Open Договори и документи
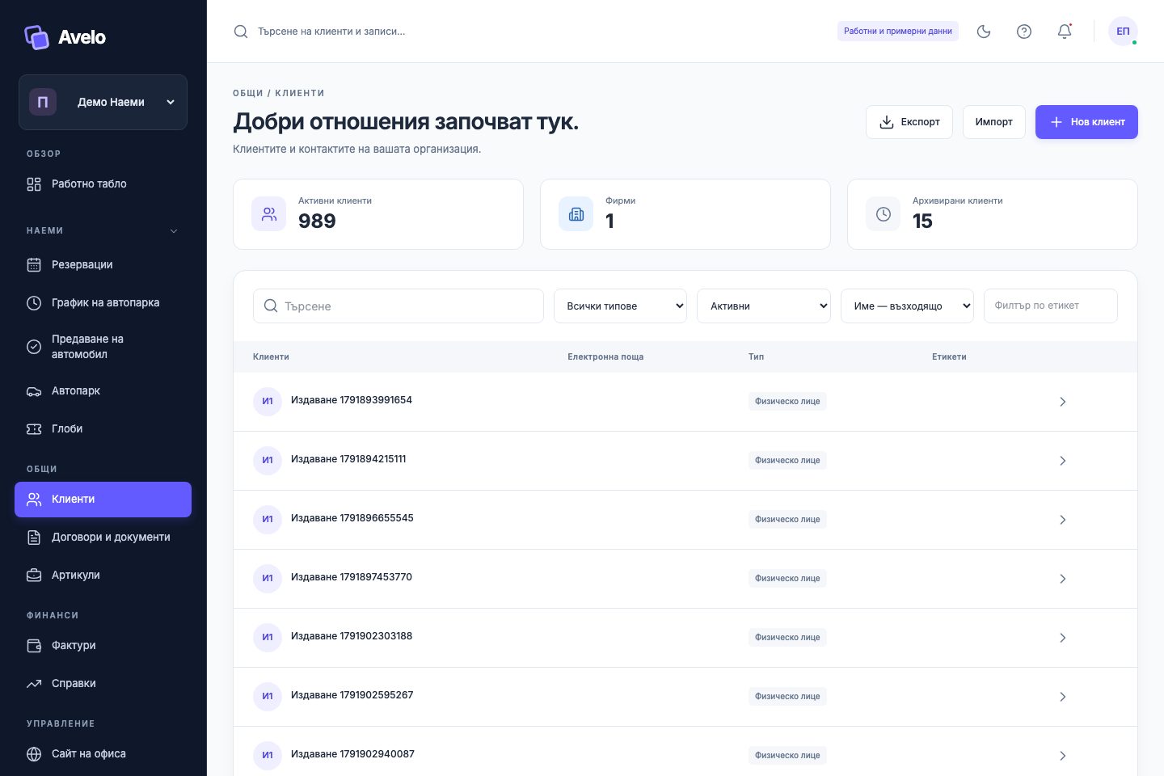Screen dimensions: 1164x776 click(x=103, y=538)
